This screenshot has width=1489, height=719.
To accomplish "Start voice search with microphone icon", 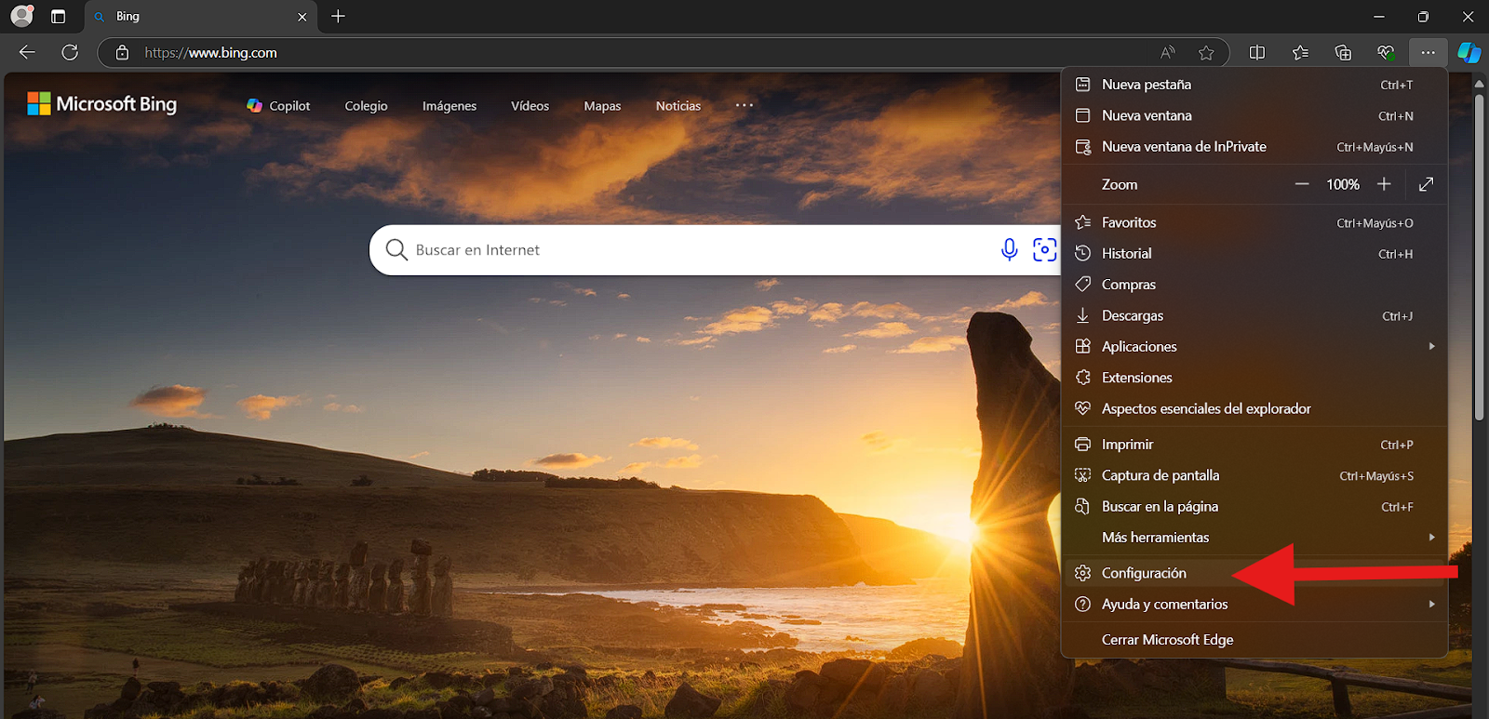I will (x=1009, y=249).
